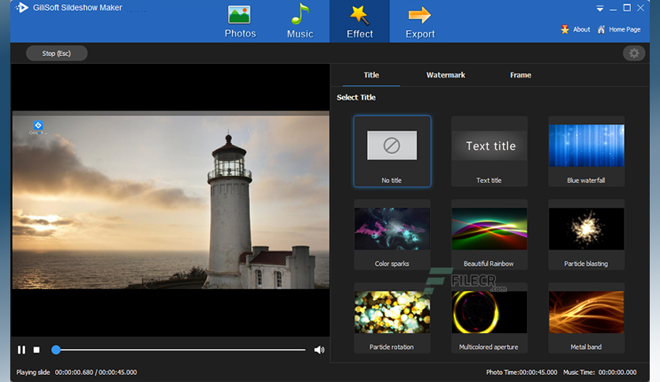
Task: Click the Home Page link text
Action: click(x=624, y=29)
